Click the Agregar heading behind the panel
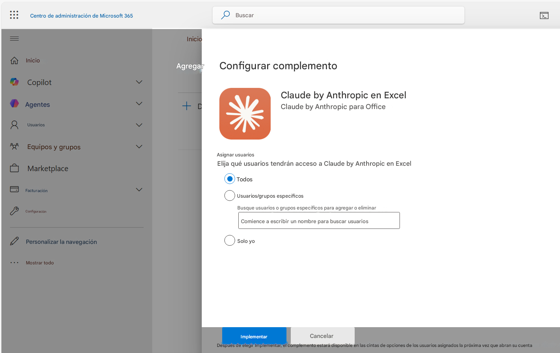560x353 pixels. pos(190,66)
